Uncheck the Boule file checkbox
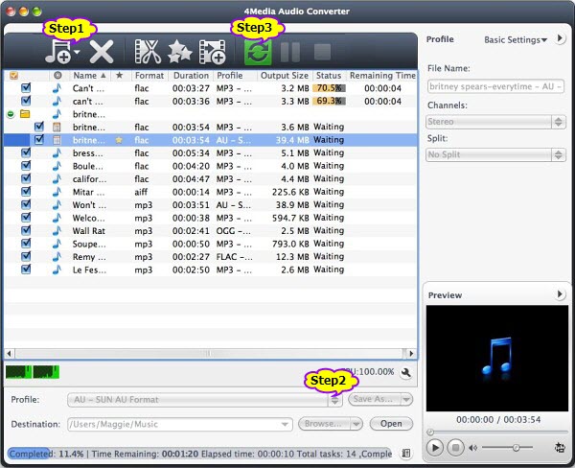Viewport: 575px width, 468px height. click(26, 166)
